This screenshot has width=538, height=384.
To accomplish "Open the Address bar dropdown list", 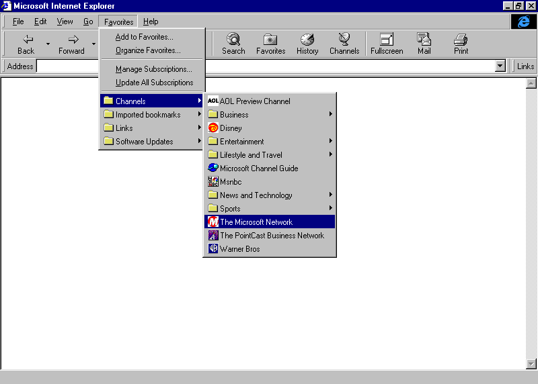I will coord(500,66).
